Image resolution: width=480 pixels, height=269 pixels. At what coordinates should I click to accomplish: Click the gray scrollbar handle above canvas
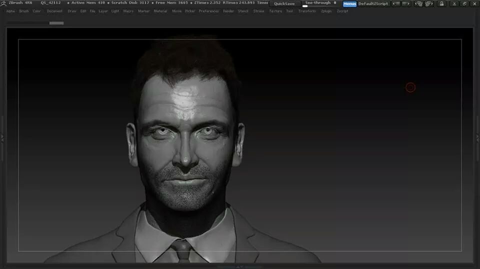pos(56,23)
